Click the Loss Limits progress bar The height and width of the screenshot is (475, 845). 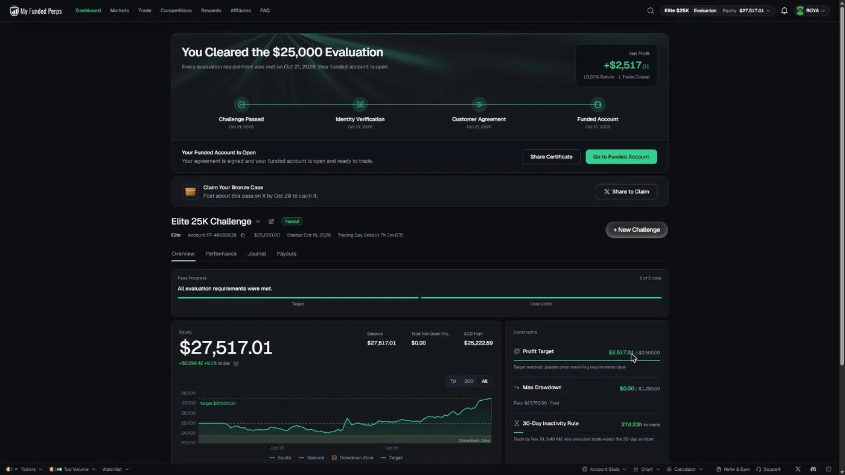541,298
